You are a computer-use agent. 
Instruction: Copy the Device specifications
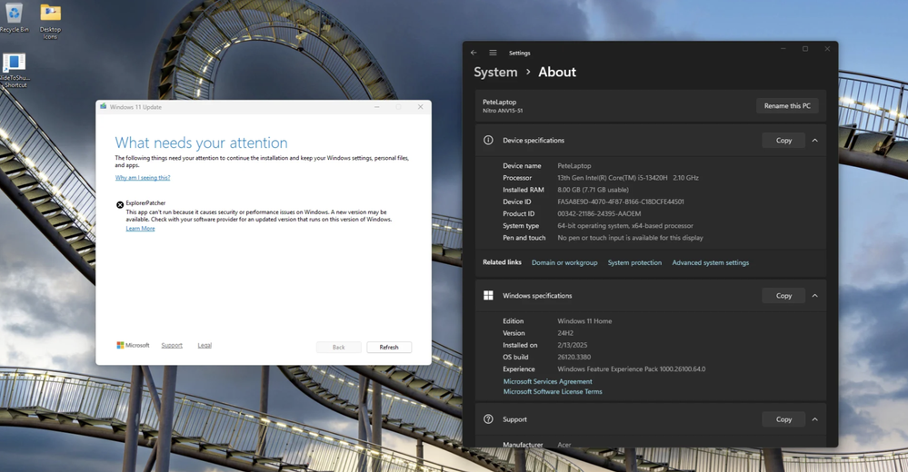tap(783, 141)
